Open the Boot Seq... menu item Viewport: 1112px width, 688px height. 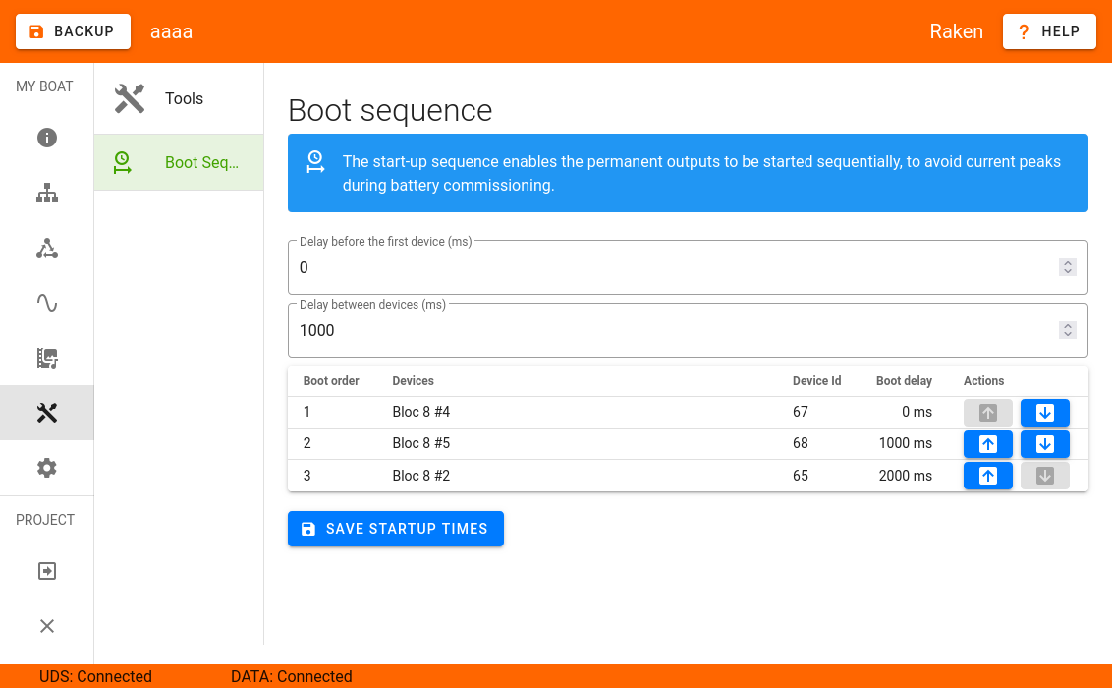click(179, 162)
